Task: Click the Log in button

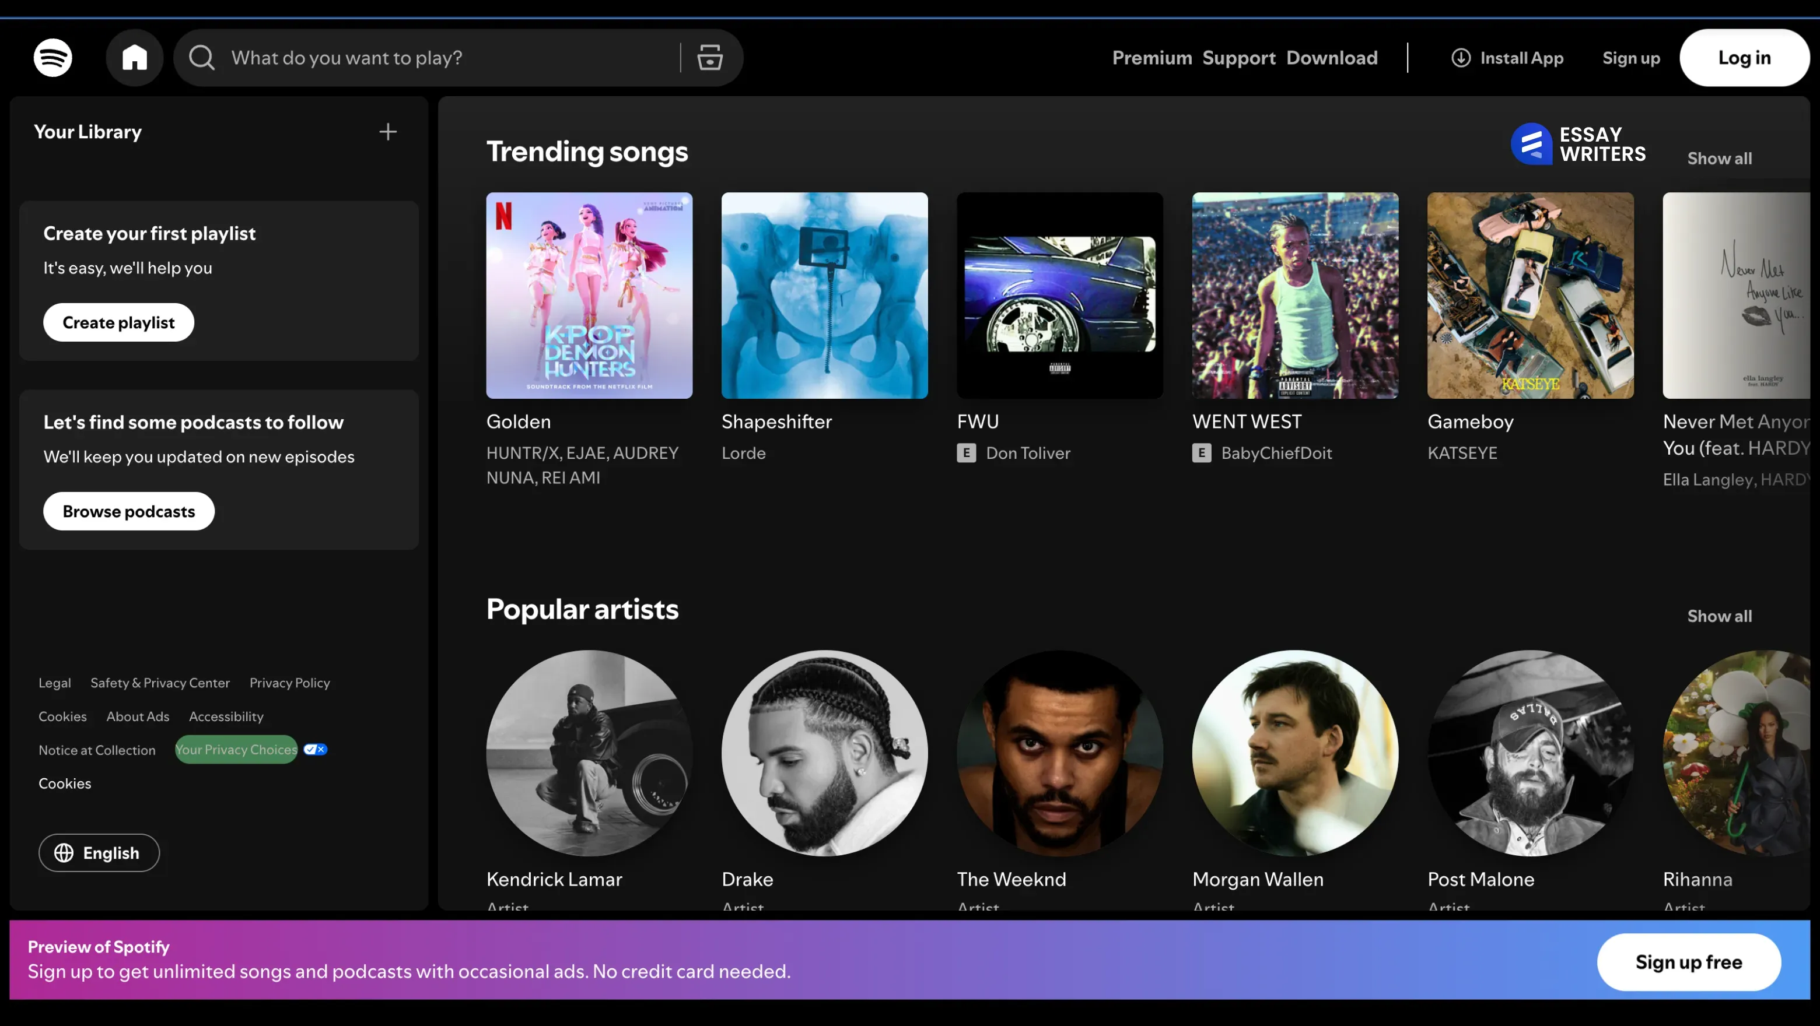Action: (x=1744, y=58)
